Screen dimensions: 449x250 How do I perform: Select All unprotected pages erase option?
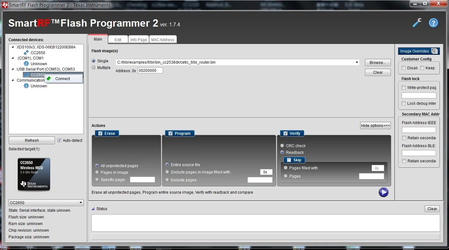97,166
